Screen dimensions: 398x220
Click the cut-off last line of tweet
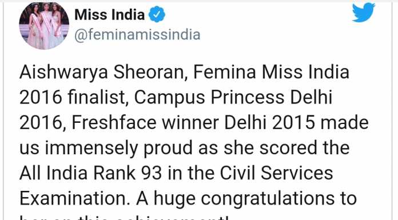click(125, 218)
